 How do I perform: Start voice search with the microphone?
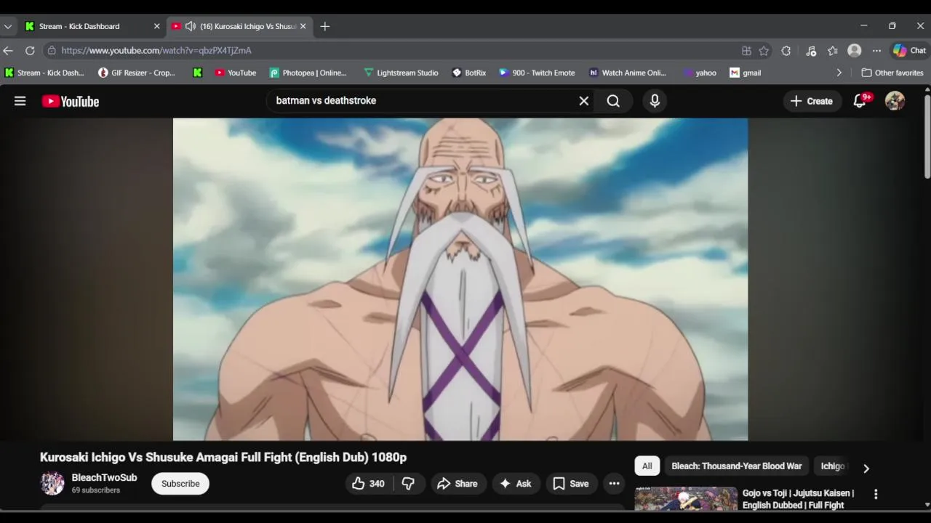pyautogui.click(x=655, y=101)
